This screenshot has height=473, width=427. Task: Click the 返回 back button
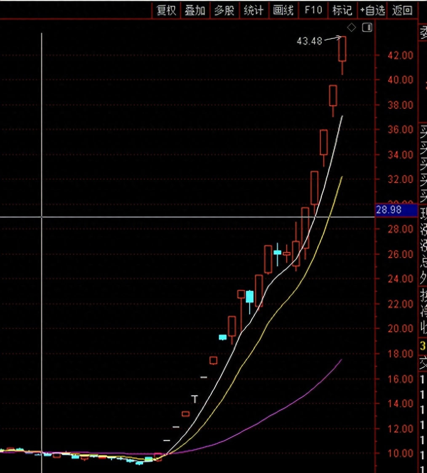402,11
